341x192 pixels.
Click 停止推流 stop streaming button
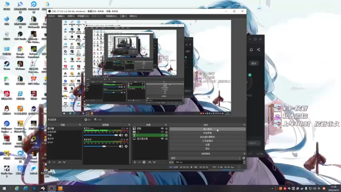pyautogui.click(x=208, y=129)
